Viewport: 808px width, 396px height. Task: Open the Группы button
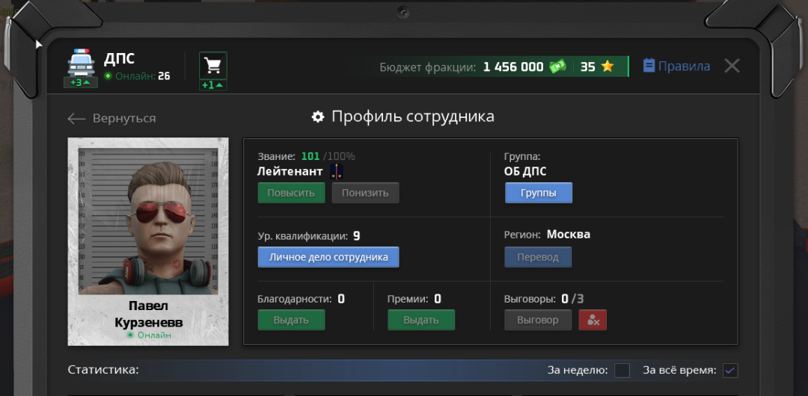[539, 193]
